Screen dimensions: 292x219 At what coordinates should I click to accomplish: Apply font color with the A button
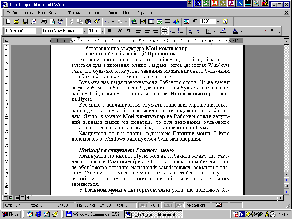point(235,31)
